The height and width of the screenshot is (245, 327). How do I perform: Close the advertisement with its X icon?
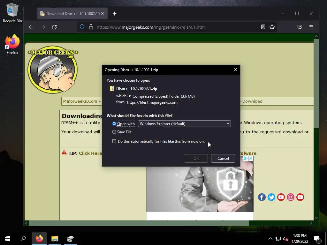(x=251, y=158)
